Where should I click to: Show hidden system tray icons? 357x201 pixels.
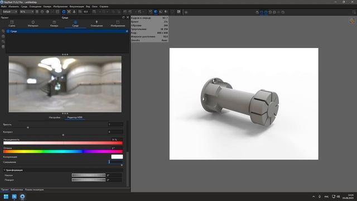pos(313,197)
